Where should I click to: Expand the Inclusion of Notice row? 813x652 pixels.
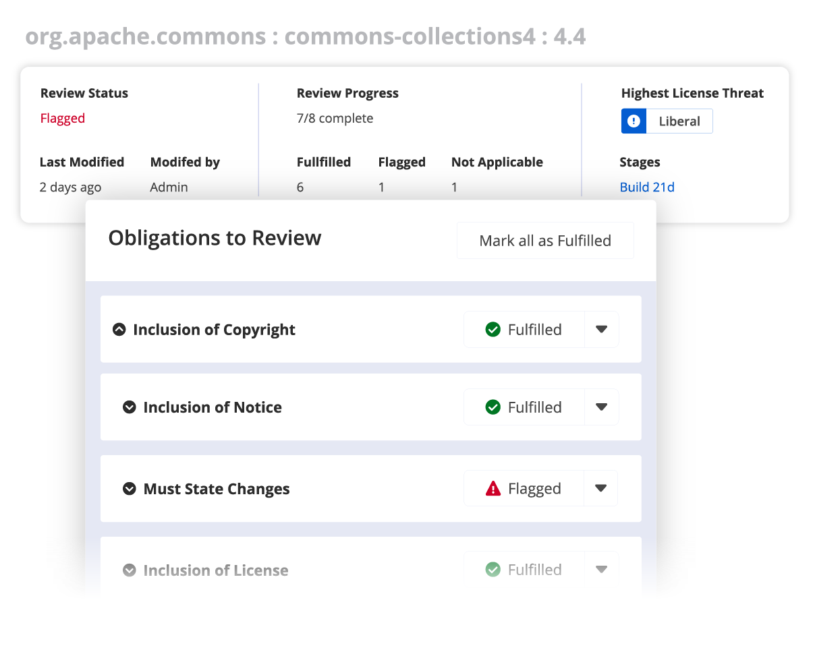(x=130, y=407)
